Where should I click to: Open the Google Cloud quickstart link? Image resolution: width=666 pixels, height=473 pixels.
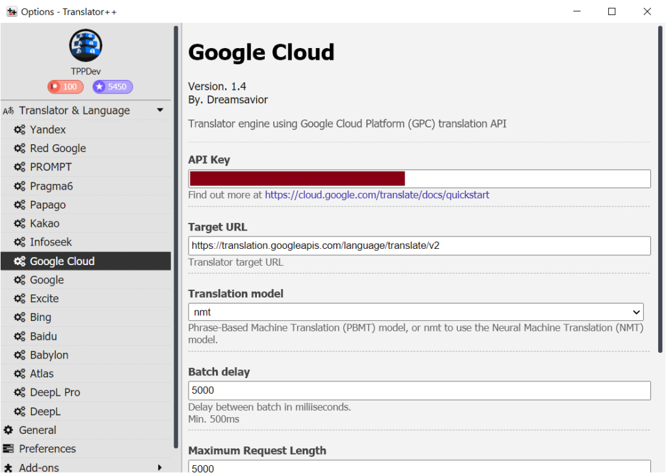tap(377, 195)
